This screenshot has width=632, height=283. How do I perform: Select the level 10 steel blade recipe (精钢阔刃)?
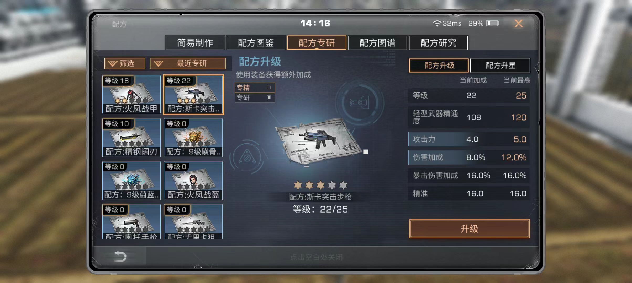pos(131,138)
